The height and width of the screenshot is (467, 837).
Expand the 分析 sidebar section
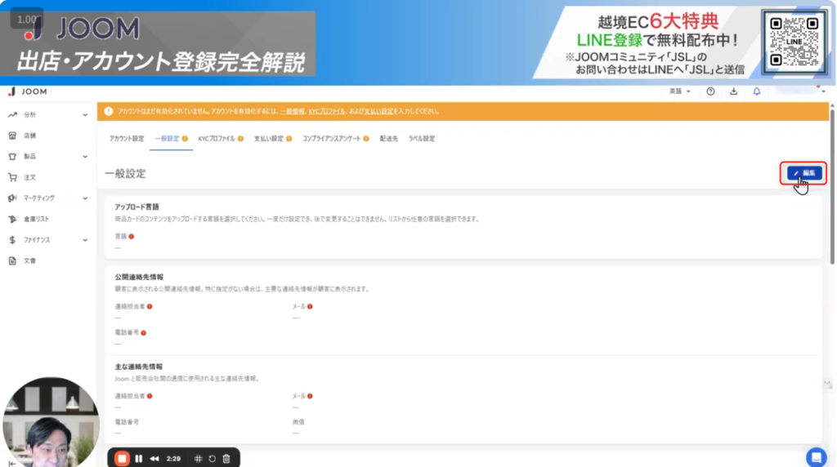click(x=85, y=115)
